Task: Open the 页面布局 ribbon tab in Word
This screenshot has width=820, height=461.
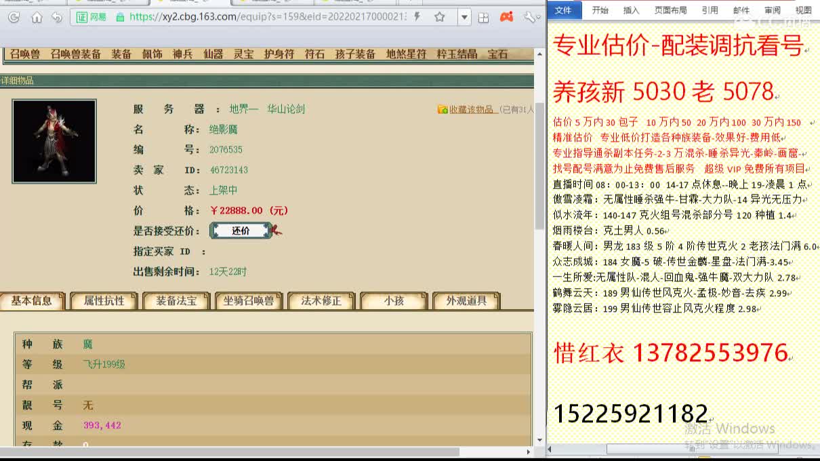Action: tap(671, 10)
